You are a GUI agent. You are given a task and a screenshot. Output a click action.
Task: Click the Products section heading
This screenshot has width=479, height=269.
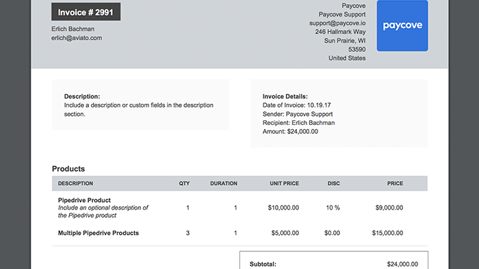click(68, 169)
